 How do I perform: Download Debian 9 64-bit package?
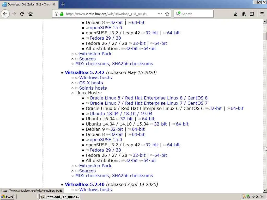pos(138,129)
